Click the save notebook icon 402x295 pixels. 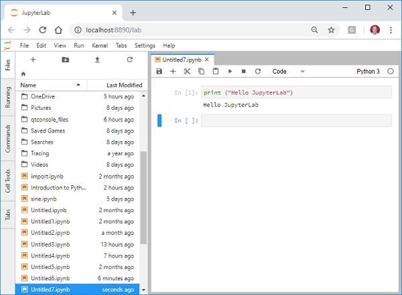tap(159, 72)
